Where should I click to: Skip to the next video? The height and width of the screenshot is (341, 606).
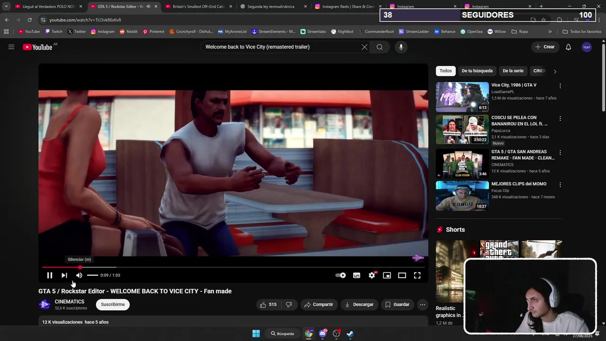point(64,275)
